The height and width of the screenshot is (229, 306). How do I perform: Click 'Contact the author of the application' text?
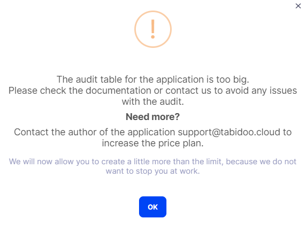[94, 132]
